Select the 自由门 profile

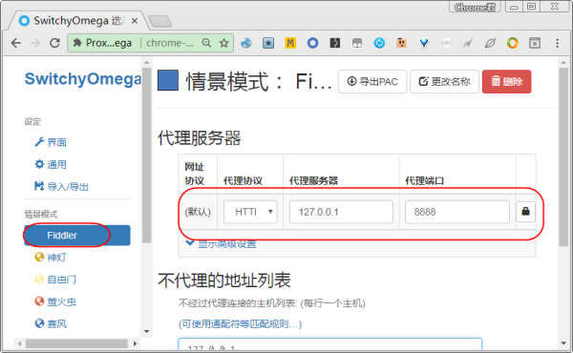pos(55,280)
